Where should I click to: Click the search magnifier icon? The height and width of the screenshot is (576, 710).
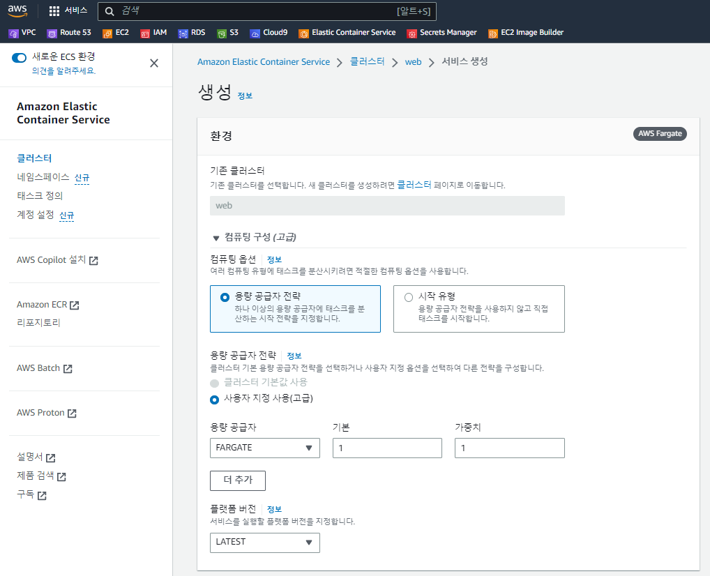[x=109, y=11]
